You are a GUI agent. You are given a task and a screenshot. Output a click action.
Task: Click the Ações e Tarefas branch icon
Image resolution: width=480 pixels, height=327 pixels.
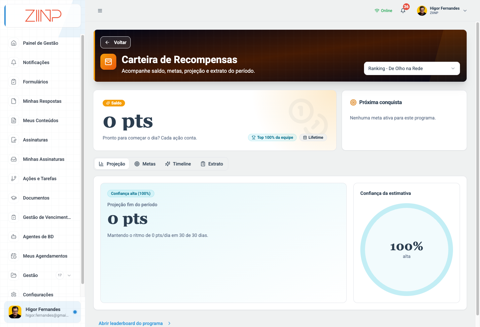click(x=14, y=179)
